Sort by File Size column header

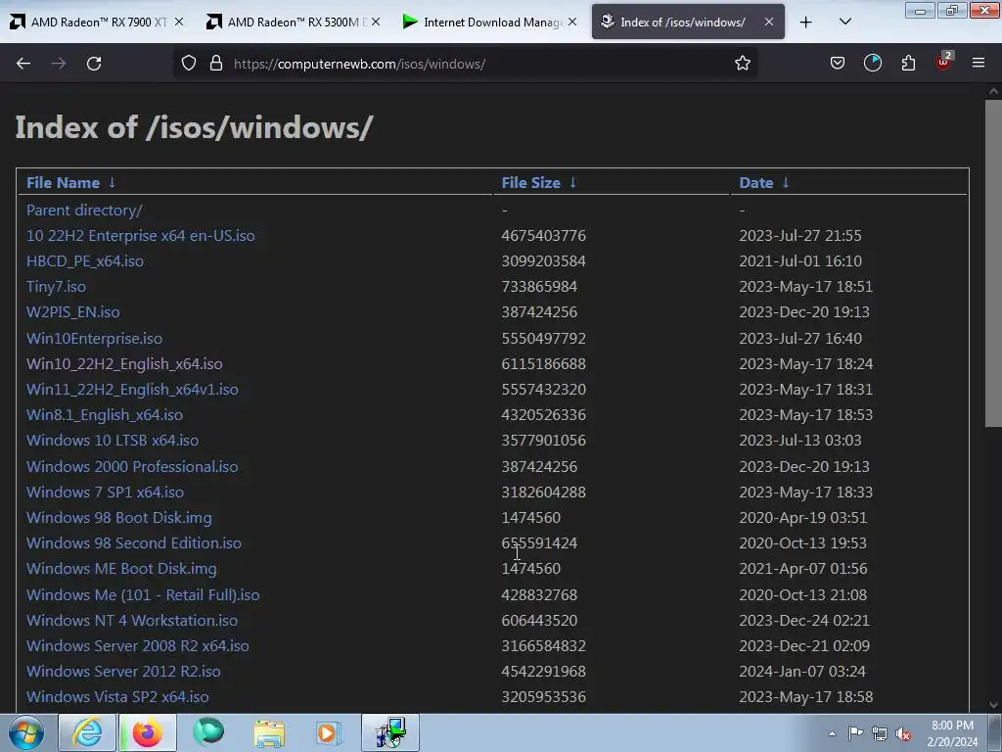pos(530,183)
